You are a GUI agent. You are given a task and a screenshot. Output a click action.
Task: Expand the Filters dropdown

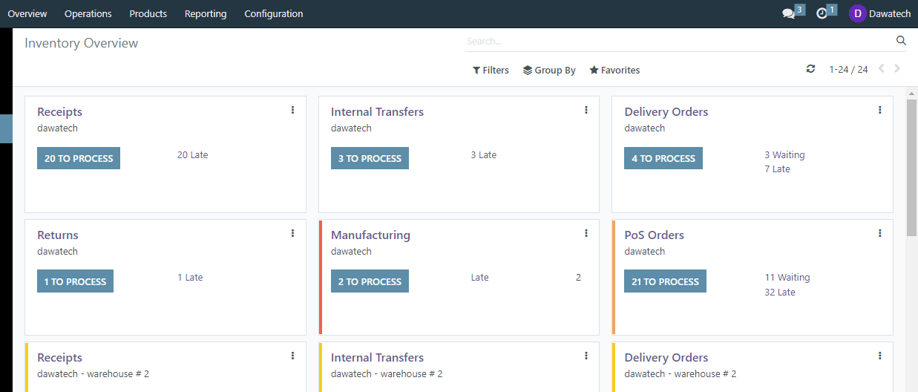(491, 70)
